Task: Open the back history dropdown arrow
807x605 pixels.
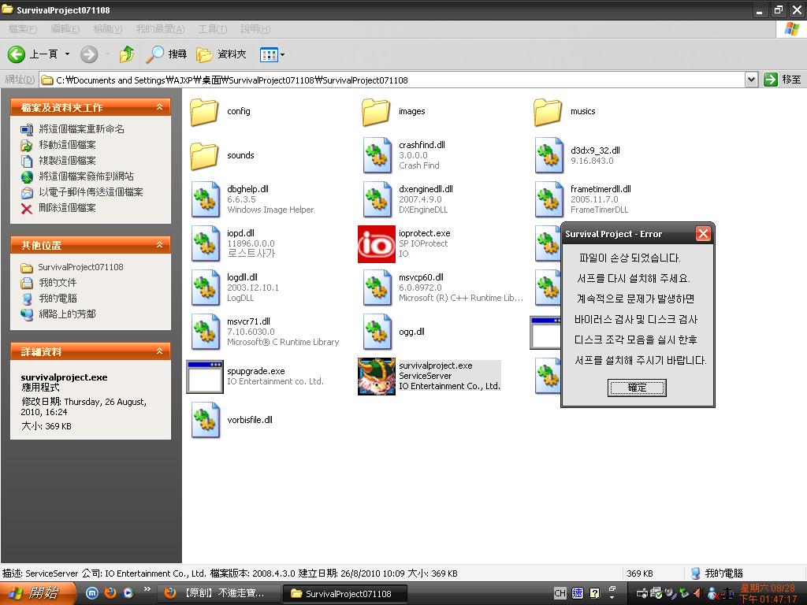Action: coord(67,54)
